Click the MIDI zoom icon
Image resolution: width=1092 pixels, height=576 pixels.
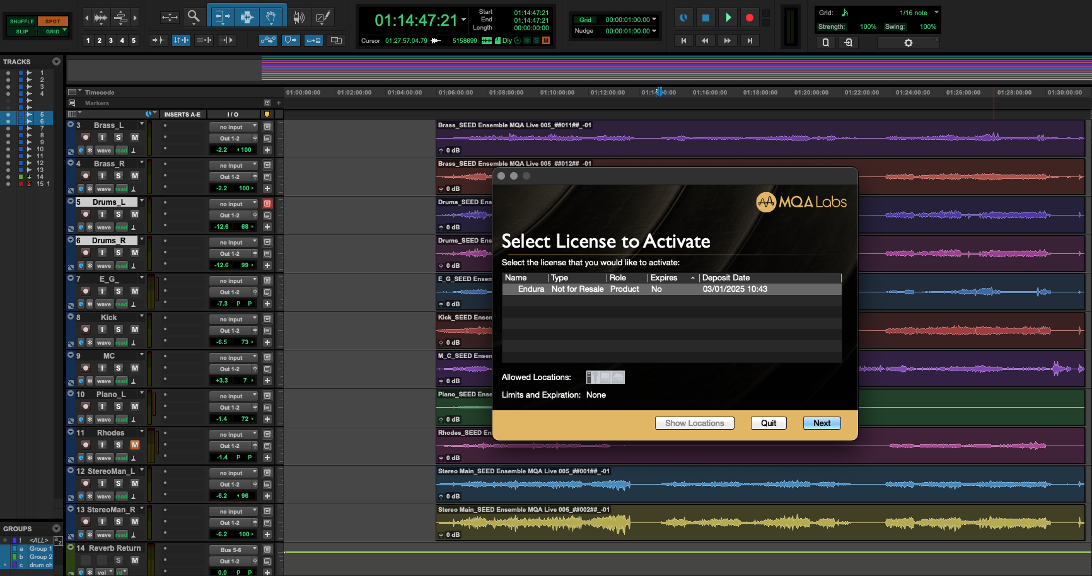coord(120,18)
